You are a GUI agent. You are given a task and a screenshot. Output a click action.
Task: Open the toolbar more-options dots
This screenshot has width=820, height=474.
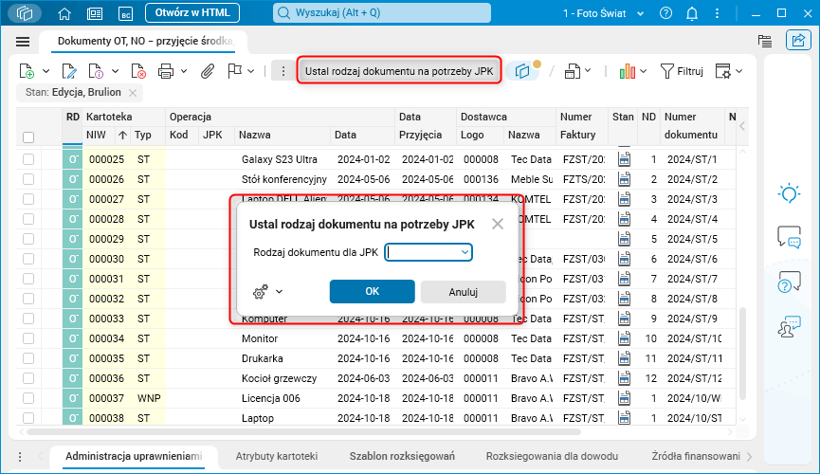283,71
